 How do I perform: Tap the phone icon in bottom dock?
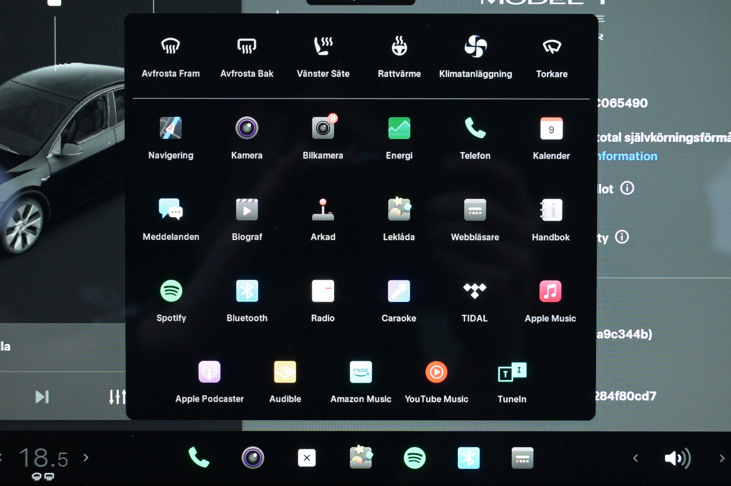(199, 457)
